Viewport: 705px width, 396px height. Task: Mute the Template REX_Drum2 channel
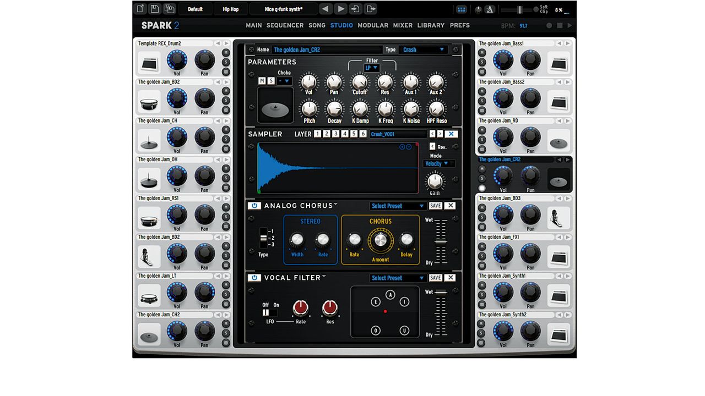tap(226, 53)
